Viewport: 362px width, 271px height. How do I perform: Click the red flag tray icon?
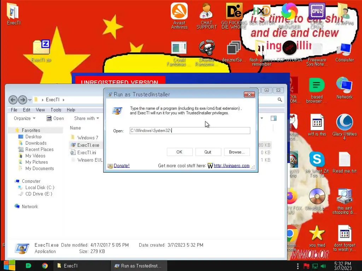[x=306, y=266]
